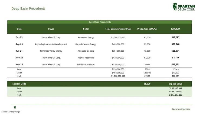
Task: Select bold $7,149 in Jupiter Resources row
Action: tap(175, 58)
